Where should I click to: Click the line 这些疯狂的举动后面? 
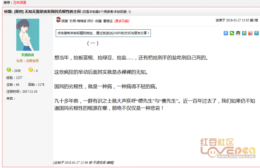101,72
